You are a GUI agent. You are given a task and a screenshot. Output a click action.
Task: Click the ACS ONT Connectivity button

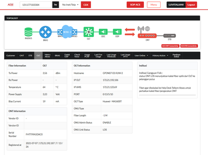[170, 46]
